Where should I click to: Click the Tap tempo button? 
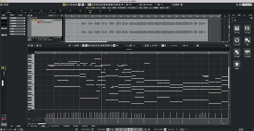[182, 129]
